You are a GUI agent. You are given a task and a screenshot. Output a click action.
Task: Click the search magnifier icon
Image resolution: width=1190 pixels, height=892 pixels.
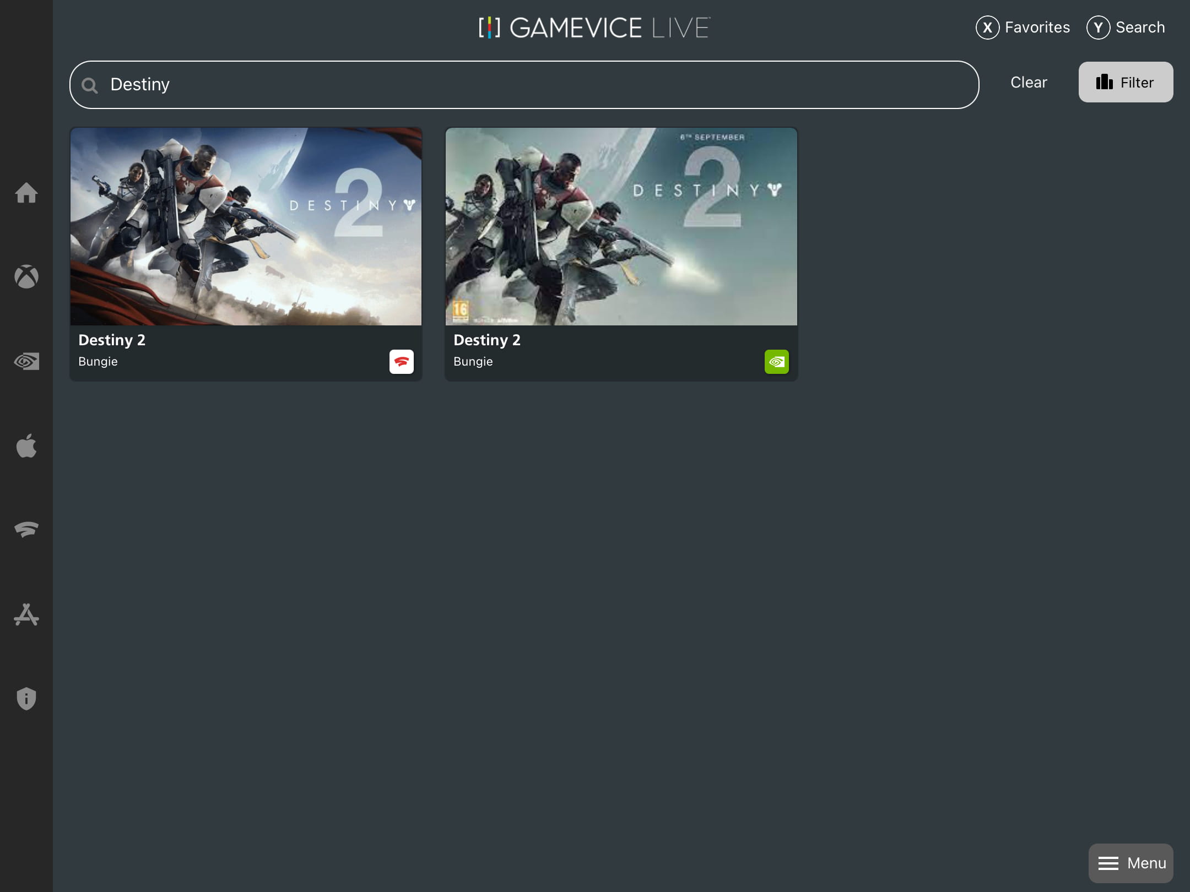pos(89,85)
